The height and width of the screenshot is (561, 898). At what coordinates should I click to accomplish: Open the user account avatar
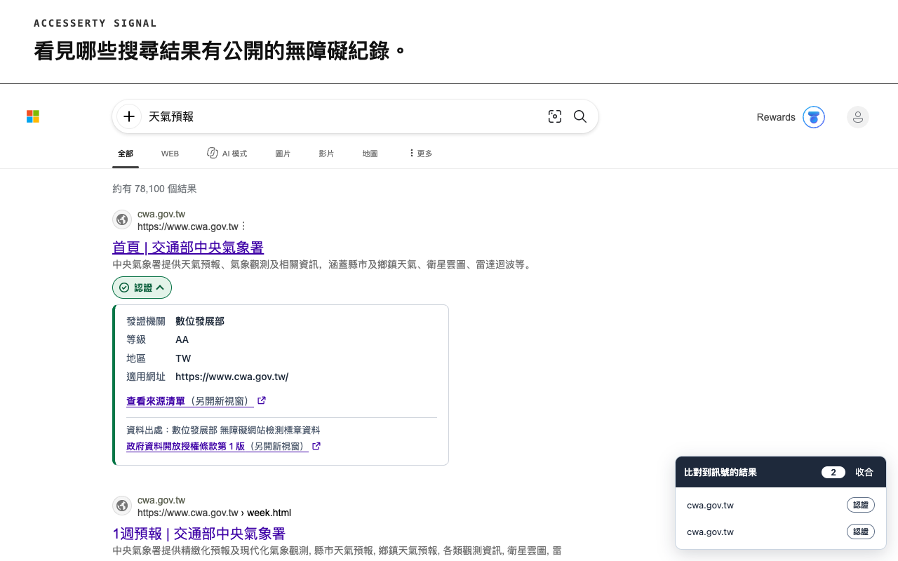coord(857,117)
